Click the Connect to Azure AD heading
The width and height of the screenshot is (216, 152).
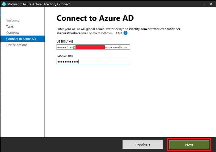click(x=95, y=18)
